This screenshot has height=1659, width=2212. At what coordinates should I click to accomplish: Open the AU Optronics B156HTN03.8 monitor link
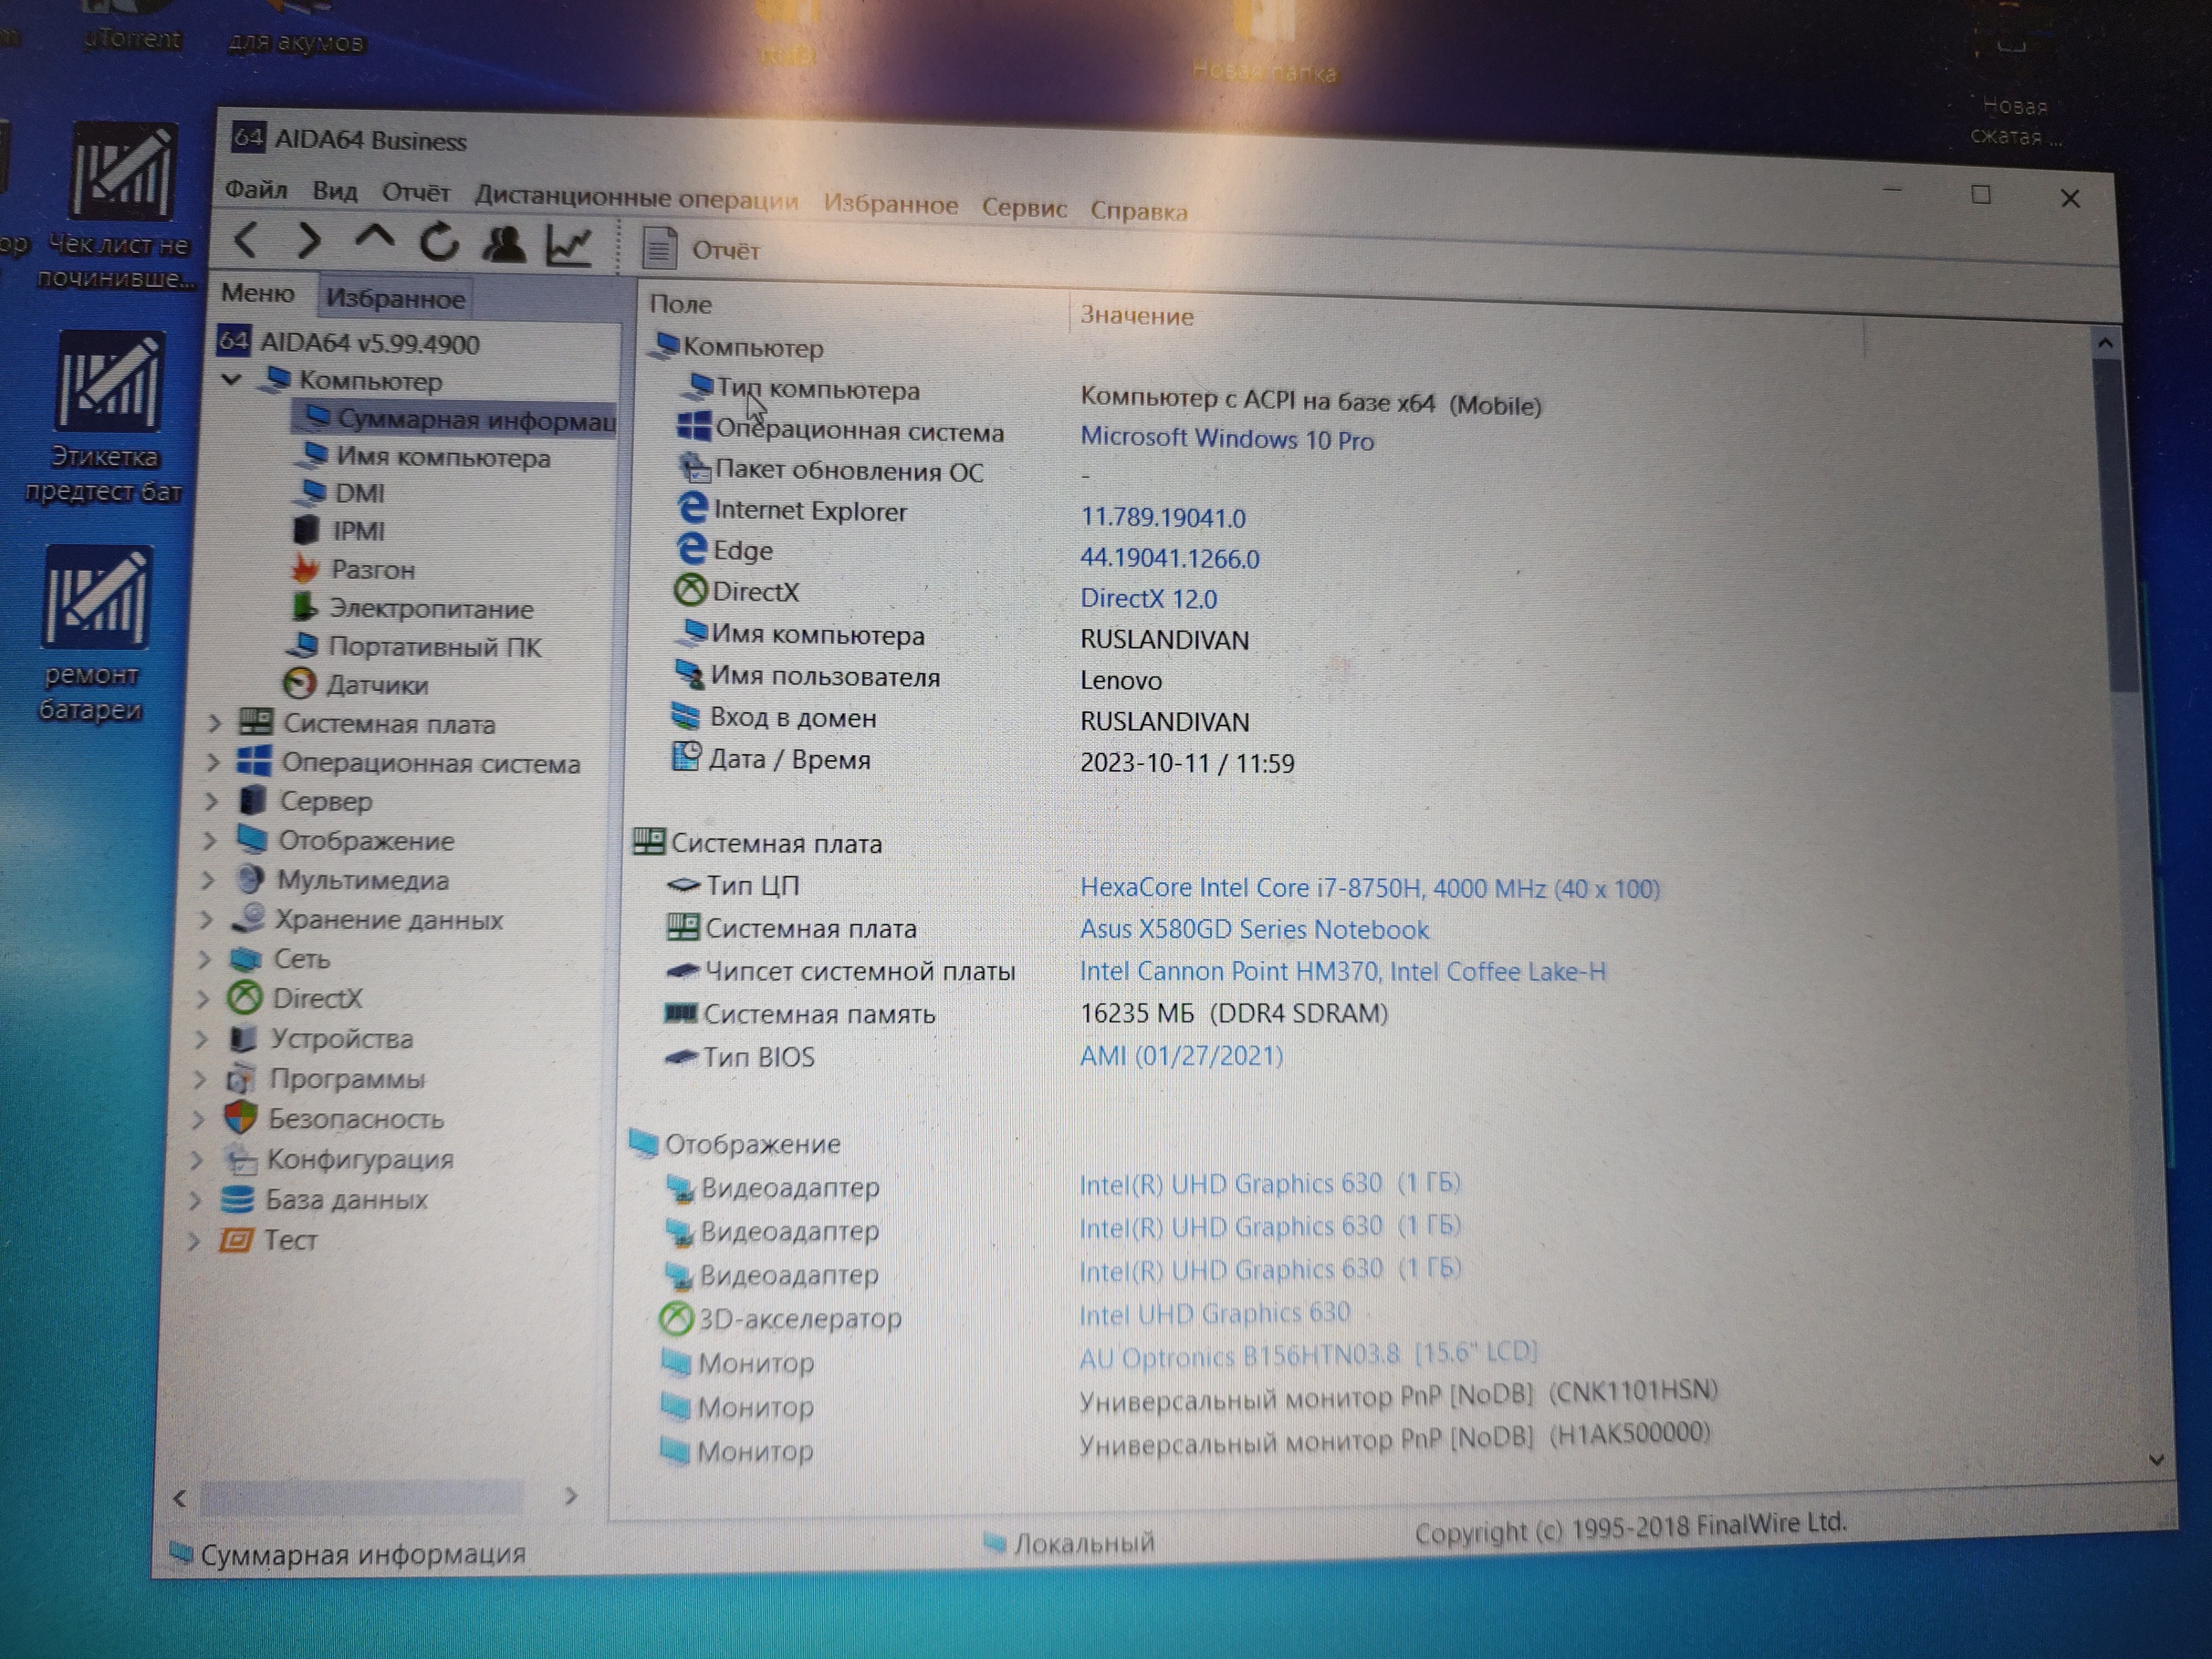pos(1308,1356)
